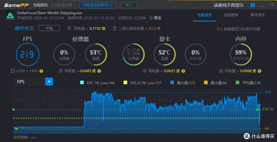Click the GPU memory 0/16 GB gauge

point(195,54)
